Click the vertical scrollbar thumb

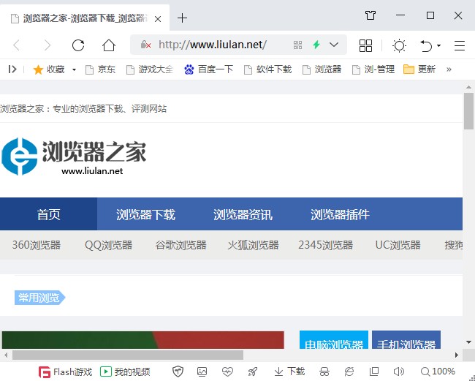pos(468,111)
